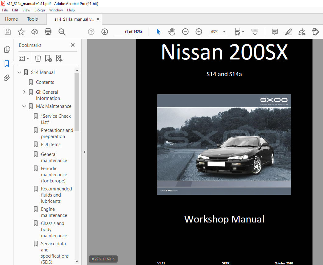Viewport: 323px width, 265px height.
Task: Open the File menu
Action: click(x=5, y=10)
